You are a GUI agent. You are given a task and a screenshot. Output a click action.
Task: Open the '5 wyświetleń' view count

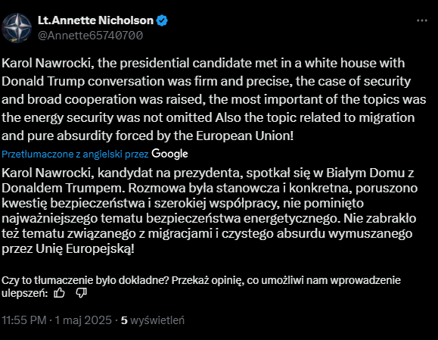click(x=153, y=320)
